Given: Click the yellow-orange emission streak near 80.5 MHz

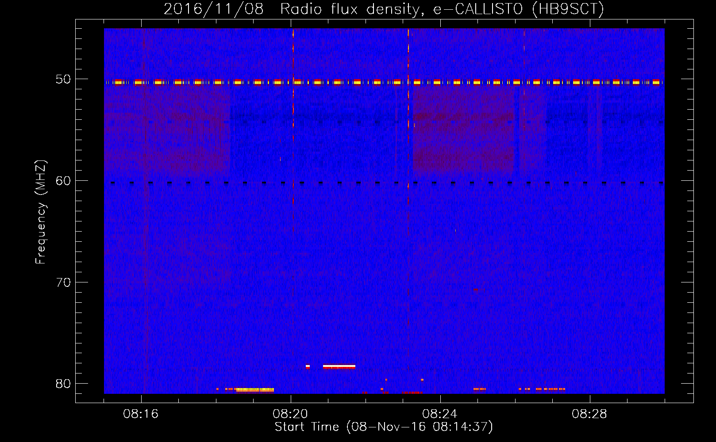Looking at the screenshot, I should 254,390.
